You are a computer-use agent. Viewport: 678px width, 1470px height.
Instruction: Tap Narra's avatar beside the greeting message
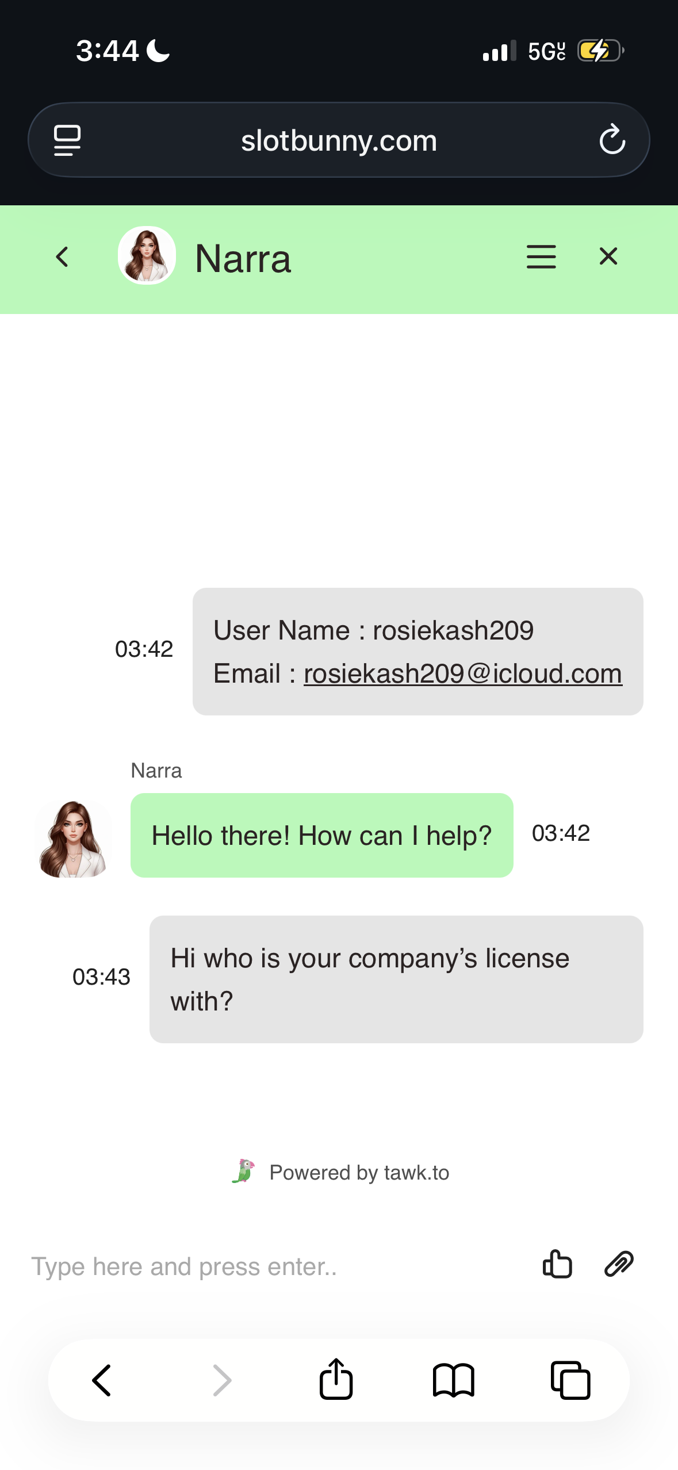coord(73,839)
